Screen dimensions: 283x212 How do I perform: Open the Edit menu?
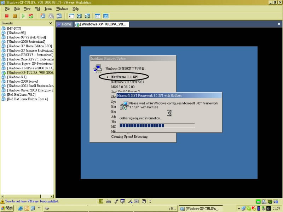coord(17,9)
